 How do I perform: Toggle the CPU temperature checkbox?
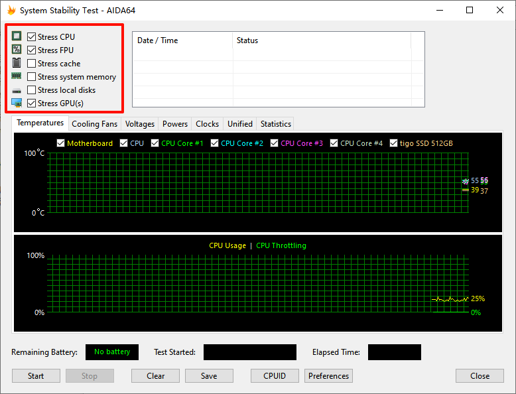point(123,143)
